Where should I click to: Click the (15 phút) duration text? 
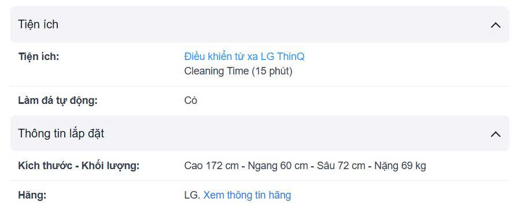[272, 71]
